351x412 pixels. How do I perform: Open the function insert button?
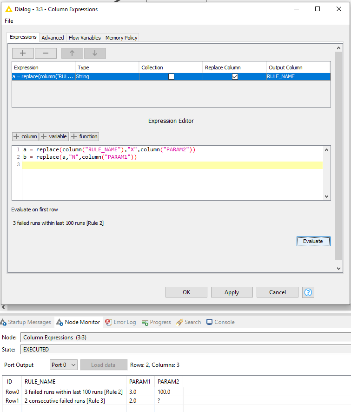click(84, 136)
